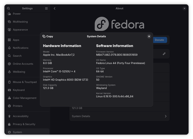Click the System Details dialog title
The image size is (193, 139).
(x=96, y=37)
